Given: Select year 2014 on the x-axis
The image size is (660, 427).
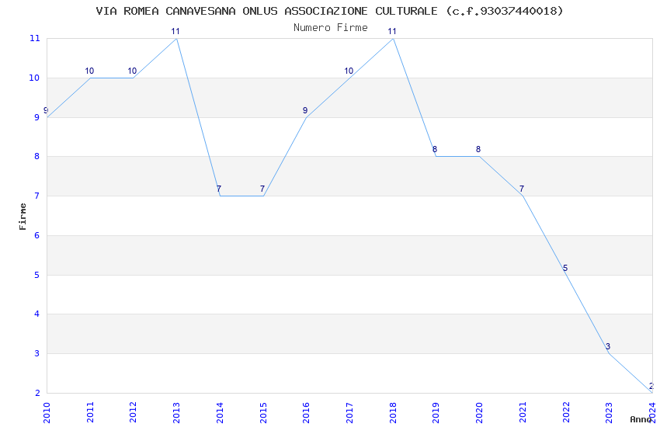Looking at the screenshot, I should coord(220,413).
